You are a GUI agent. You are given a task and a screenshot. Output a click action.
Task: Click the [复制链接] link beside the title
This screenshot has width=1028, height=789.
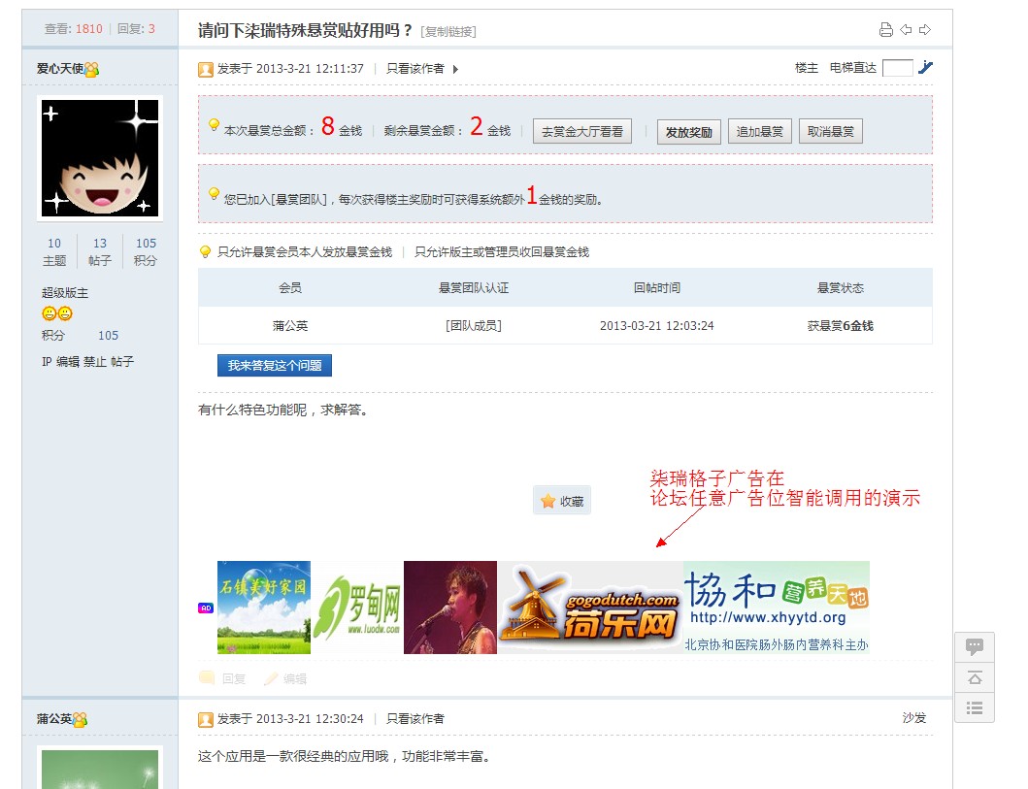point(448,31)
